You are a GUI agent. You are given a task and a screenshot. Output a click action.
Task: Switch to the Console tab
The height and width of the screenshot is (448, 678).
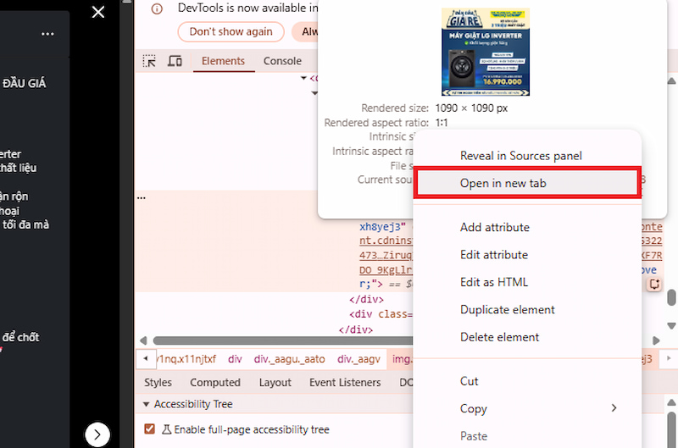282,61
